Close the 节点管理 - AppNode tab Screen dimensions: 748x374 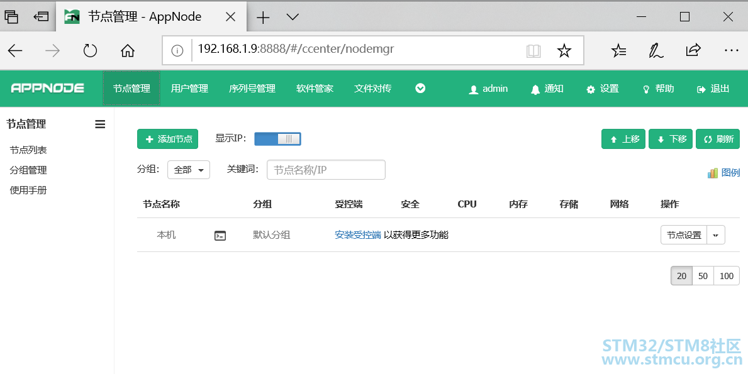click(x=230, y=17)
